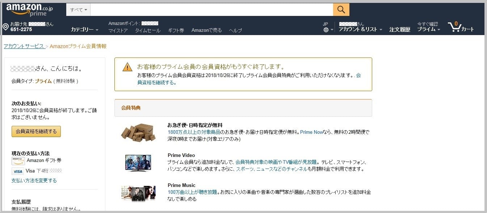The width and height of the screenshot is (487, 213).
Task: Open Amazonで売る in the navigation bar
Action: coord(207,30)
